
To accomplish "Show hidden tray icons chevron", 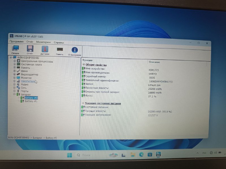I will [197, 153].
